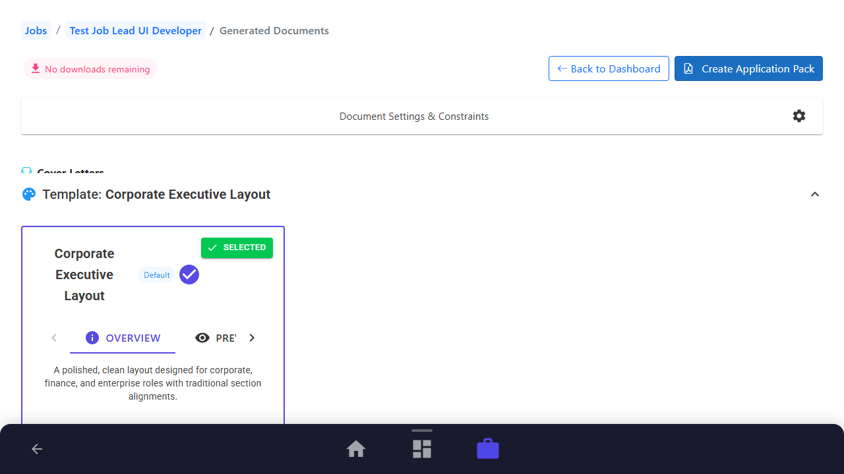Open Test Job Lead UI Developer breadcrumb
Viewport: 844px width, 474px height.
pyautogui.click(x=136, y=30)
